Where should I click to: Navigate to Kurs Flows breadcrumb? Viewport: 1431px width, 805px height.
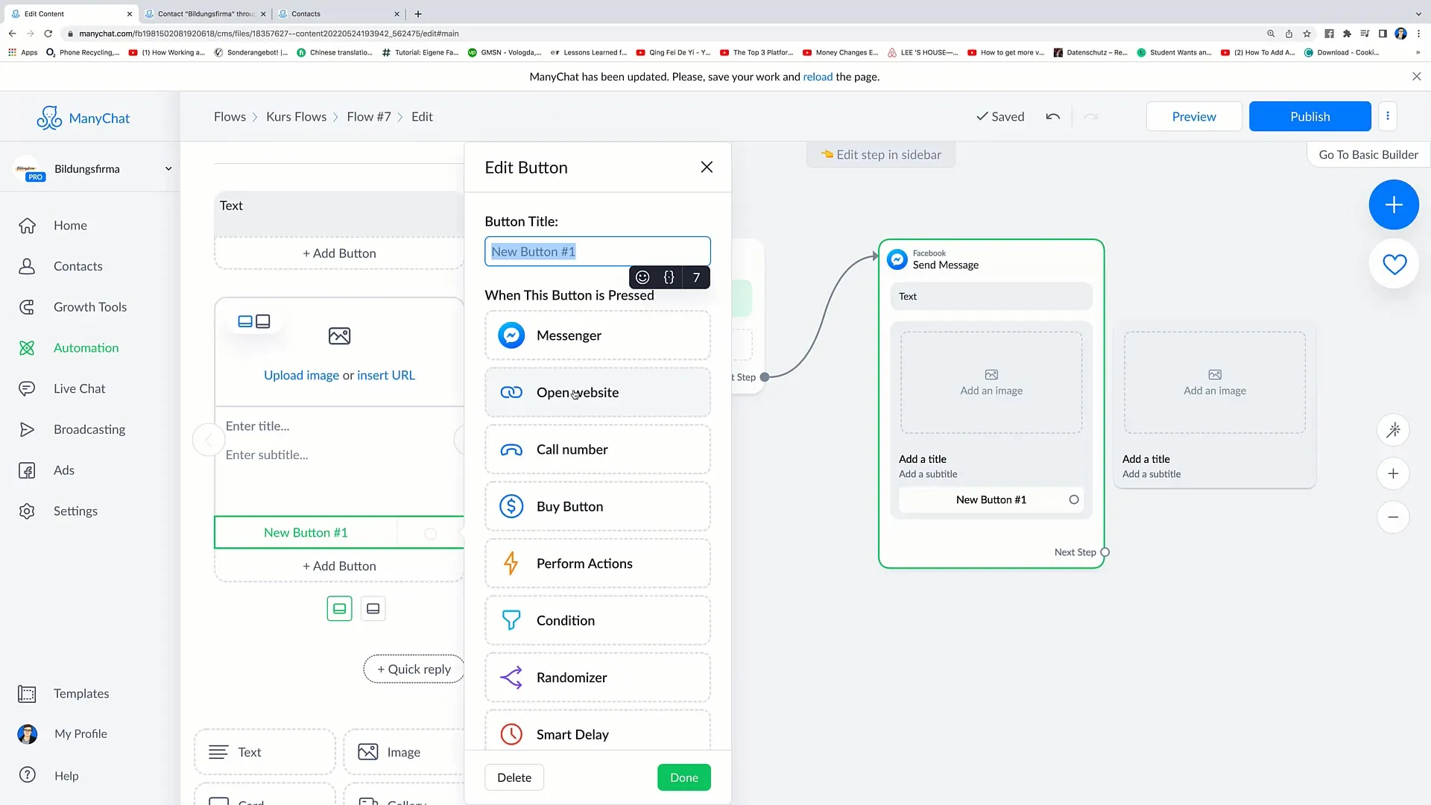[296, 116]
